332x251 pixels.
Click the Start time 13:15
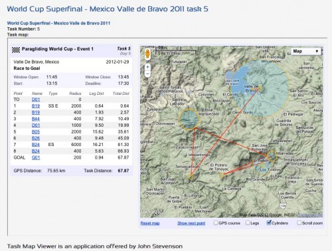(x=52, y=83)
